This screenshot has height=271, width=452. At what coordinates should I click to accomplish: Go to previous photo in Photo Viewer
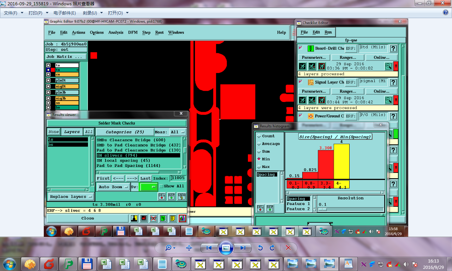209,248
